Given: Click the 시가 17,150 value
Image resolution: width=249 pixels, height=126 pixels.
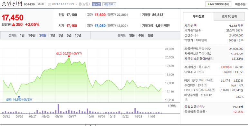Looking at the screenshot, I should point(72,26).
